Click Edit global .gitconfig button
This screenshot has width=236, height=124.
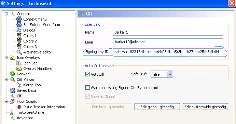click(x=157, y=107)
